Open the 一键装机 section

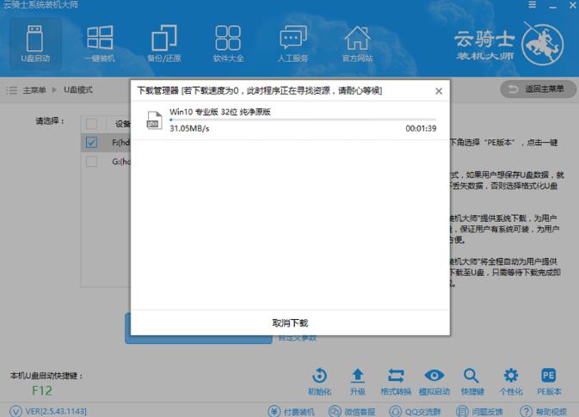(x=99, y=44)
